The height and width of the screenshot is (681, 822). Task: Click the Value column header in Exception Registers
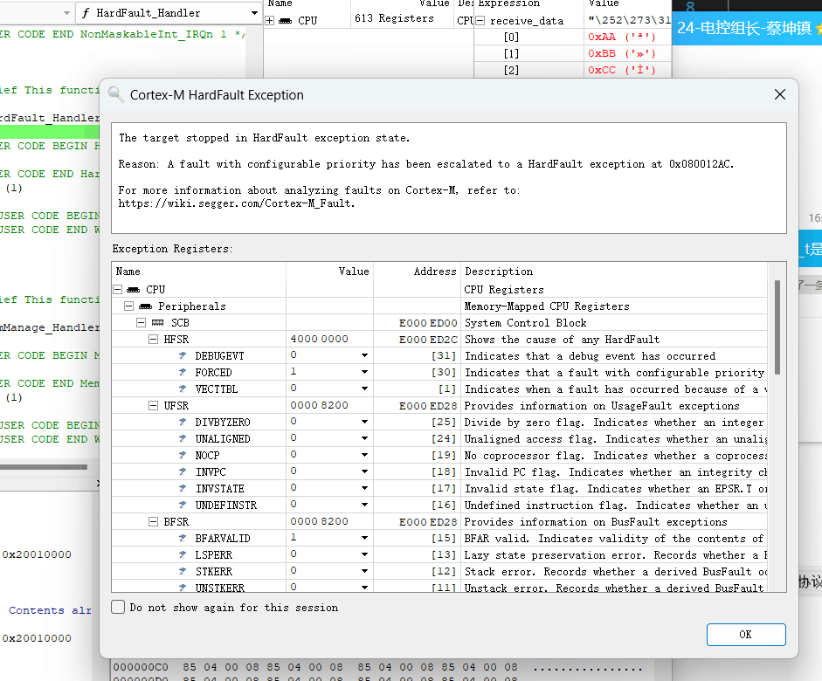pos(354,272)
